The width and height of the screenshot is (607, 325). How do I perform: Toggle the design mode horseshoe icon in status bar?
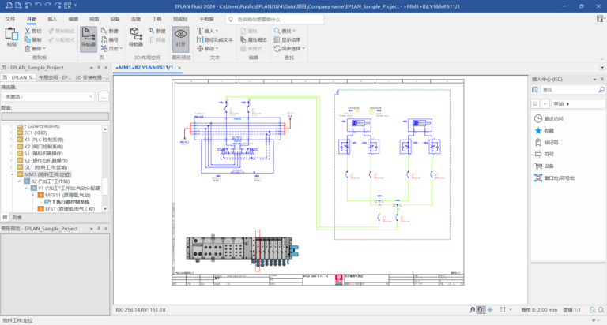473,309
